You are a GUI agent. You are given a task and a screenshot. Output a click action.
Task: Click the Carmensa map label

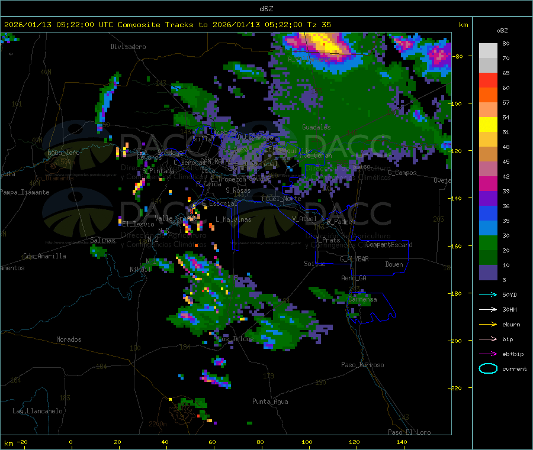(x=362, y=299)
